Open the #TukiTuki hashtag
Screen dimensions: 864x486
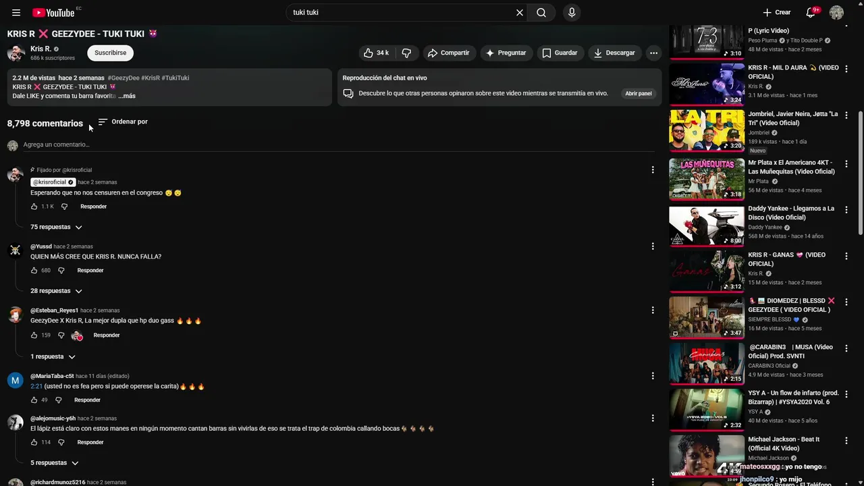pos(175,78)
